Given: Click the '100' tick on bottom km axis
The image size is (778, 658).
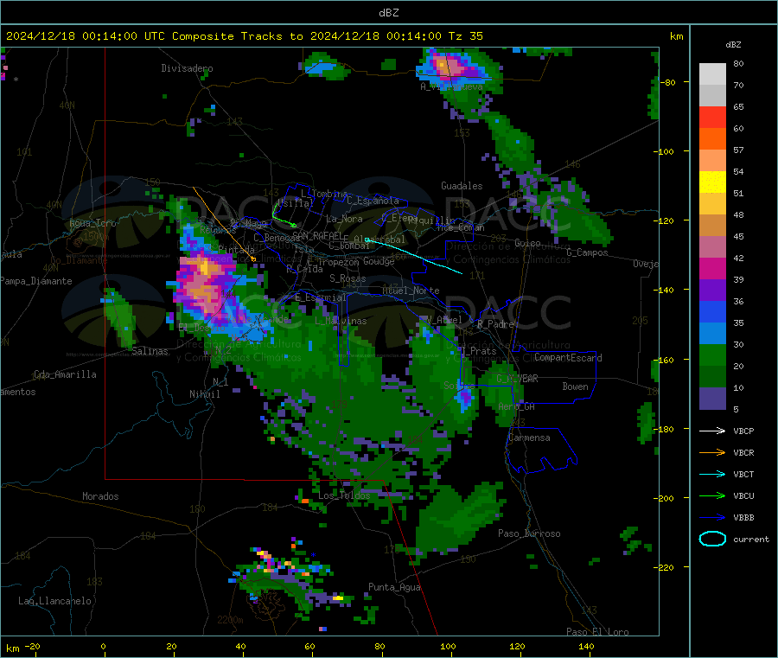Looking at the screenshot, I should click(448, 646).
